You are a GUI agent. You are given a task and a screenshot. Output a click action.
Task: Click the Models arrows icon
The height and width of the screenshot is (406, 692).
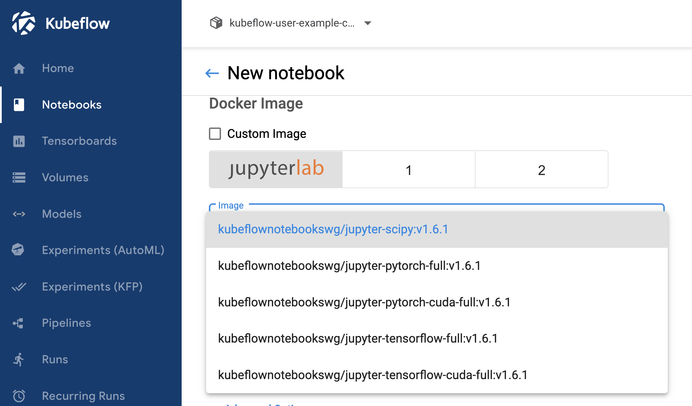(x=19, y=214)
